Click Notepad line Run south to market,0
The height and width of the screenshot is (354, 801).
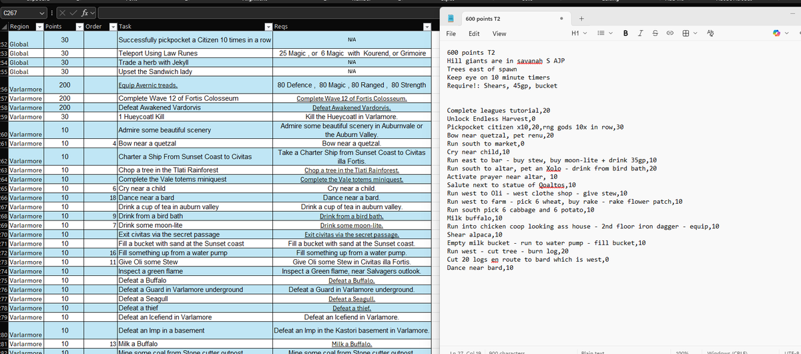[x=485, y=144]
